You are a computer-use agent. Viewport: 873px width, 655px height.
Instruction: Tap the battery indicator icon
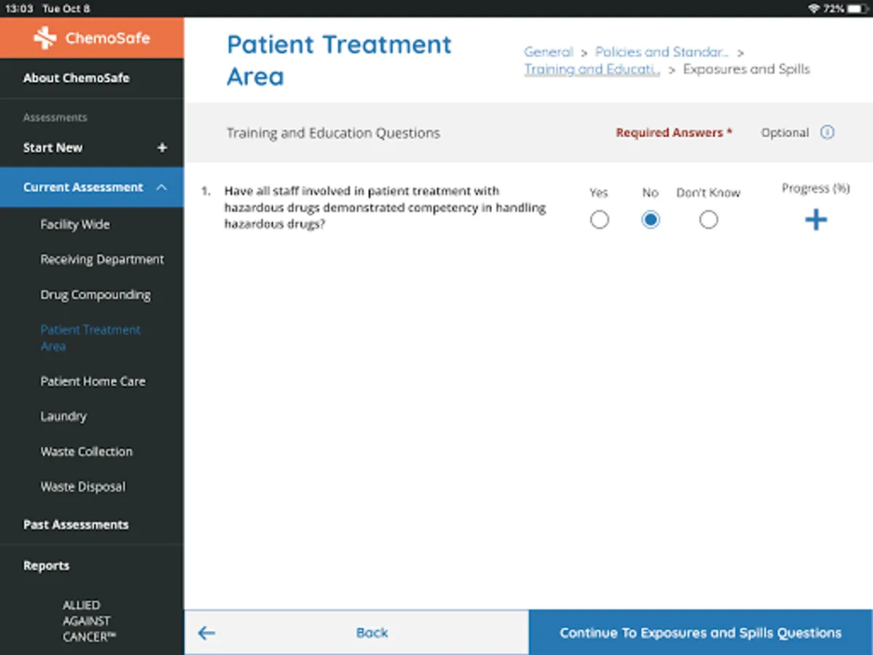coord(858,9)
